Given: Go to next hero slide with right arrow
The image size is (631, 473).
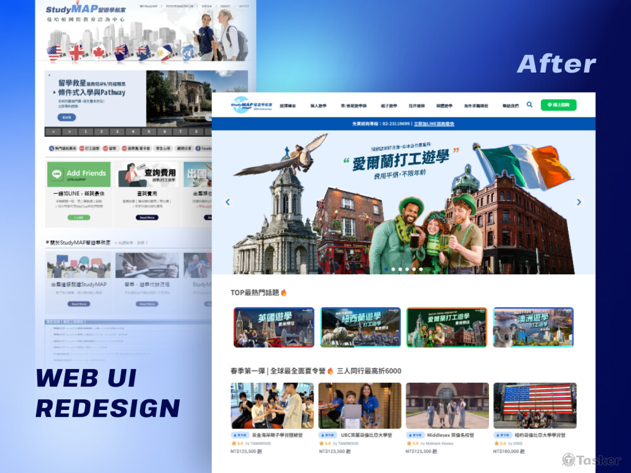Looking at the screenshot, I should coord(579,202).
